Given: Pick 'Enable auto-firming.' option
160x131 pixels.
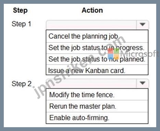Looking at the screenshot, I should (x=97, y=118).
